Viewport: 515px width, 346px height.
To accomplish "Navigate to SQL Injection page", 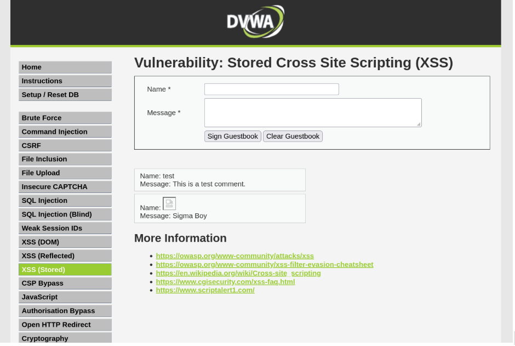I will click(65, 201).
